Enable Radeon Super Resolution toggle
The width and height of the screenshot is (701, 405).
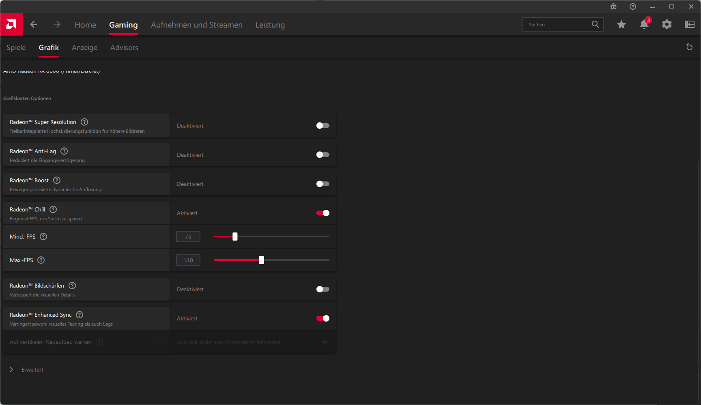[x=323, y=126]
